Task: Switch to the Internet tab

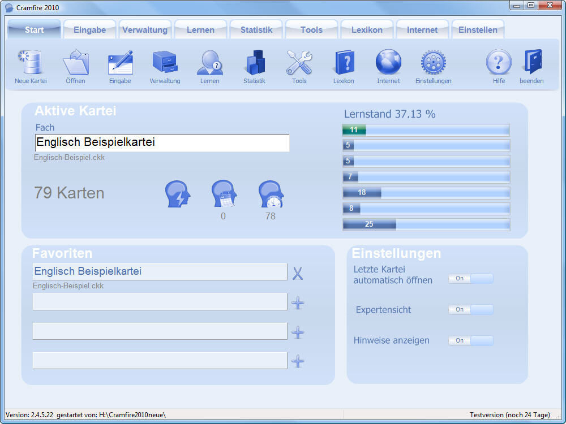Action: (x=422, y=29)
